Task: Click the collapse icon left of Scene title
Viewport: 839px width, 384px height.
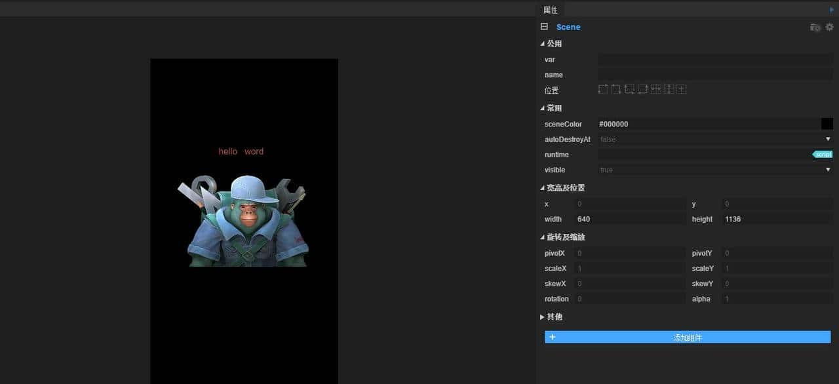Action: (x=543, y=27)
